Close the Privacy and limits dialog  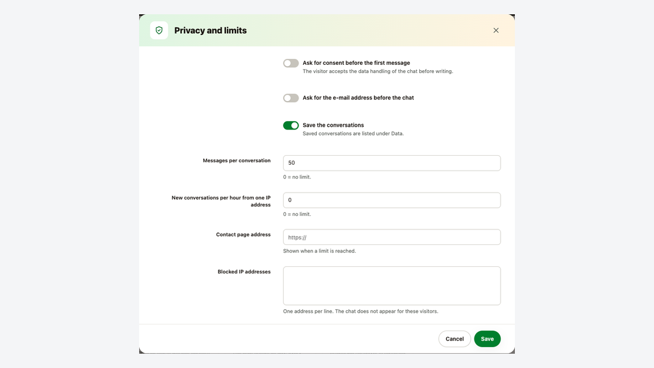[496, 30]
